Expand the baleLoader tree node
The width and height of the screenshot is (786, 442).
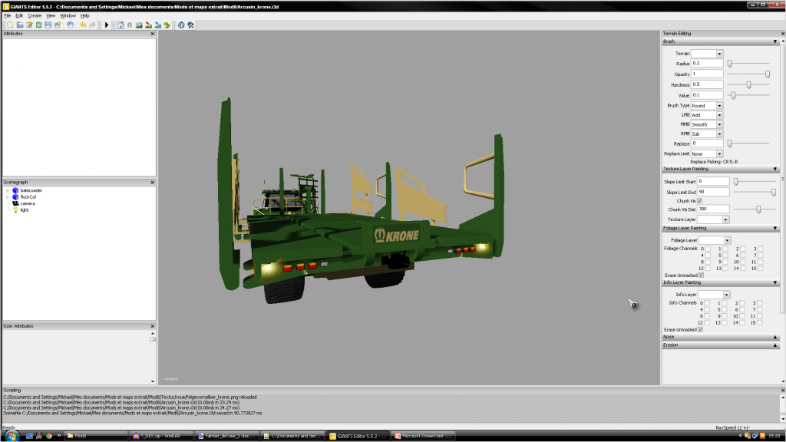pos(7,190)
